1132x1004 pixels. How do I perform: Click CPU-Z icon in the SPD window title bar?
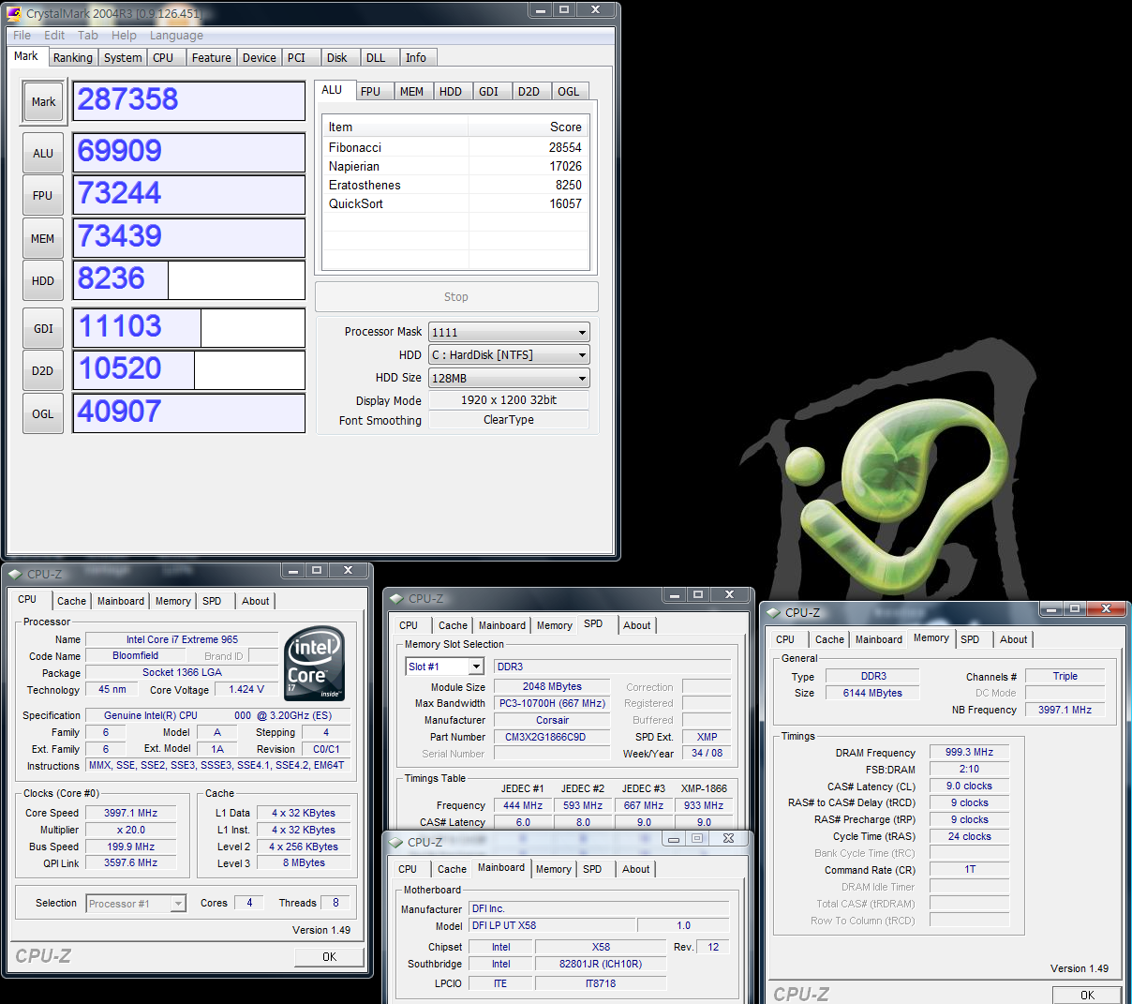[395, 598]
